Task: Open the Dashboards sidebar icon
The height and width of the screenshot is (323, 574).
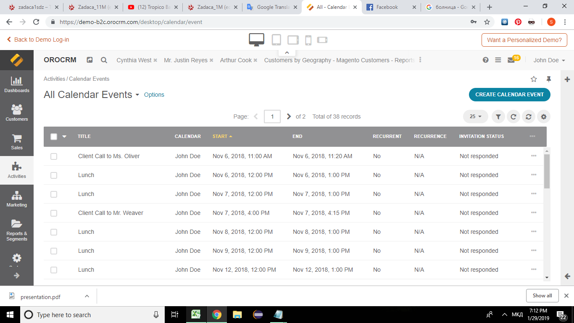Action: pos(17,85)
